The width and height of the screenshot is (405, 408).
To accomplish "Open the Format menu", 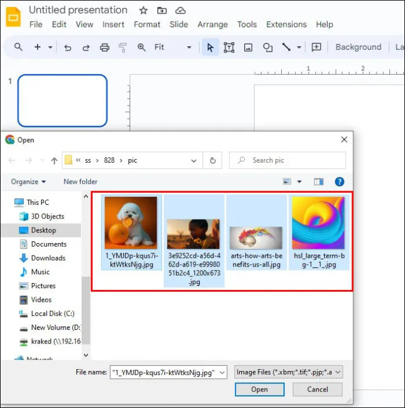I will pyautogui.click(x=147, y=25).
